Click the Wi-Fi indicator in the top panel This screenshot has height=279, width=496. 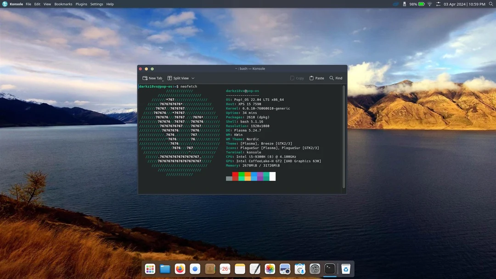tap(429, 4)
